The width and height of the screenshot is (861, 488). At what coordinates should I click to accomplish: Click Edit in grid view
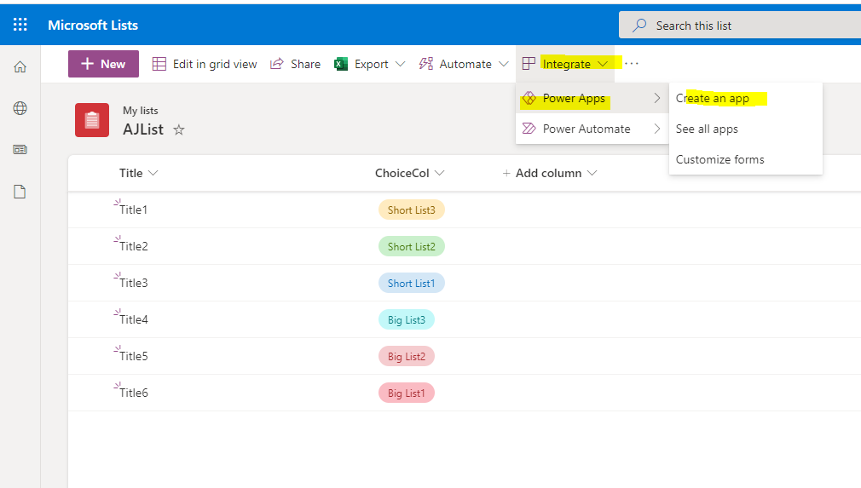pyautogui.click(x=205, y=64)
